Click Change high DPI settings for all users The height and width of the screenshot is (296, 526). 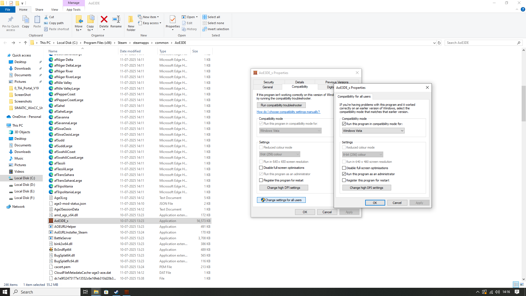coord(367,188)
